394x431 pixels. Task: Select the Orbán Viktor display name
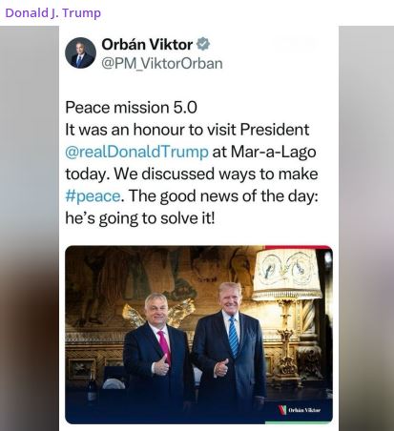click(x=147, y=44)
